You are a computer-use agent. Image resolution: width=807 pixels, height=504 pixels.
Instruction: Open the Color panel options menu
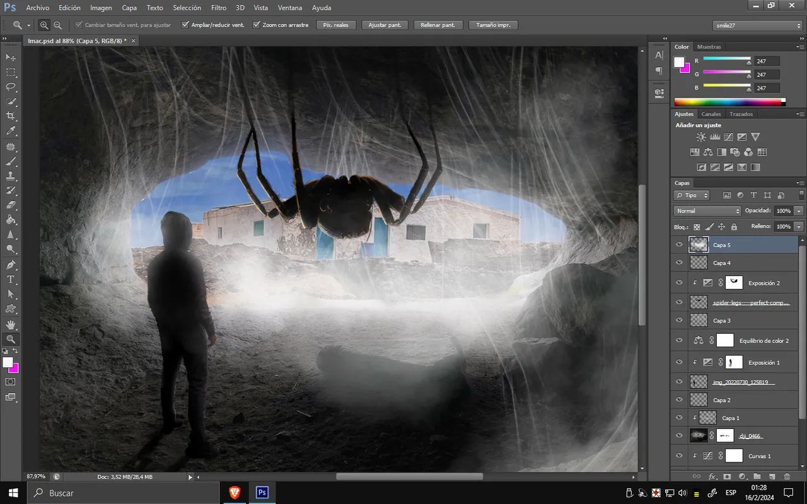tap(799, 47)
